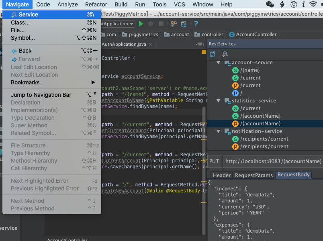Image resolution: width=323 pixels, height=241 pixels.
Task: Expand the Bookmarks submenu
Action: point(52,82)
